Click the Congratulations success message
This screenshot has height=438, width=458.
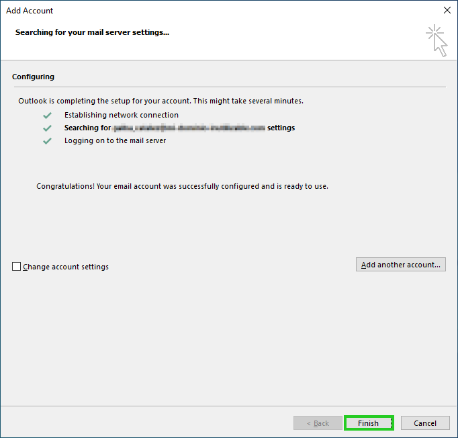tap(182, 186)
